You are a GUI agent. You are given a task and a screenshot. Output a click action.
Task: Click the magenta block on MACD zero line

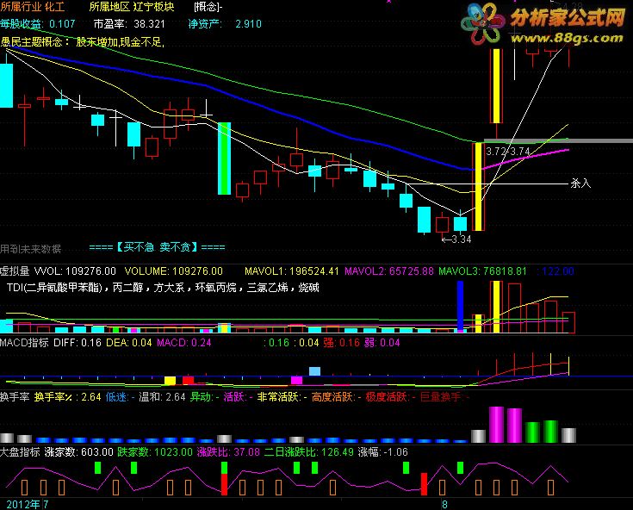pyautogui.click(x=297, y=380)
